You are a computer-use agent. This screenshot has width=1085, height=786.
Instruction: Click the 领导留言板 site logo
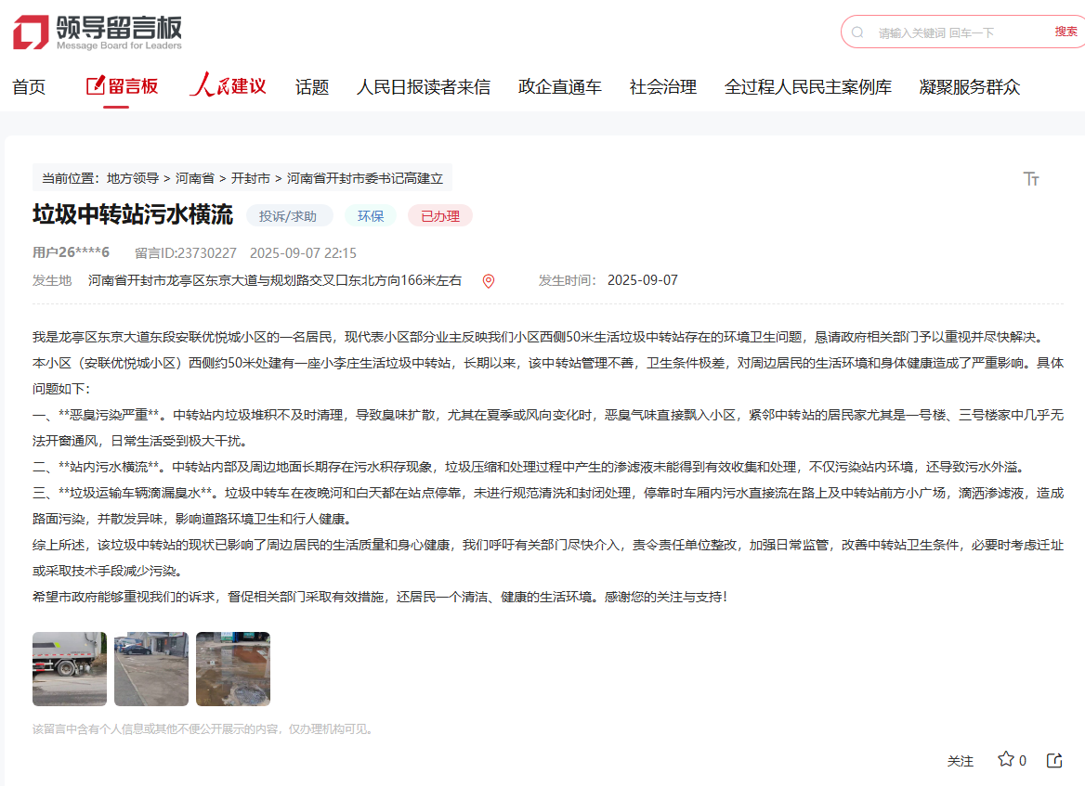tap(98, 32)
